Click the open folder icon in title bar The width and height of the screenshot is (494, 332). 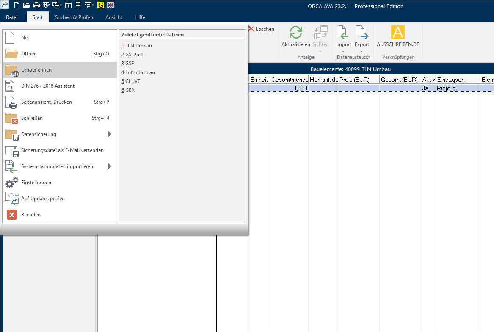26,6
